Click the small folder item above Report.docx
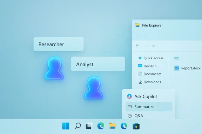Image resolution: width=202 pixels, height=134 pixels. (x=176, y=58)
